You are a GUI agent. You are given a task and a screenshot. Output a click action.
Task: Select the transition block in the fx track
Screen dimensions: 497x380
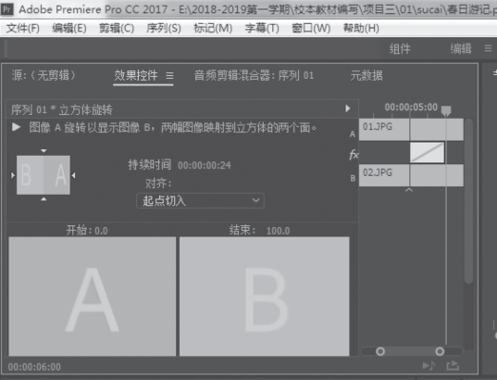tap(427, 152)
